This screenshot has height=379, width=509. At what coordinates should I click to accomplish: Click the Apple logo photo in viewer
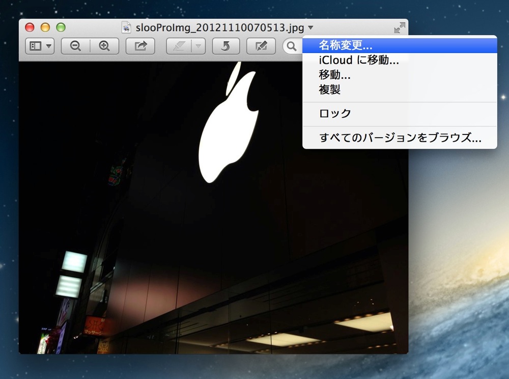click(x=213, y=207)
